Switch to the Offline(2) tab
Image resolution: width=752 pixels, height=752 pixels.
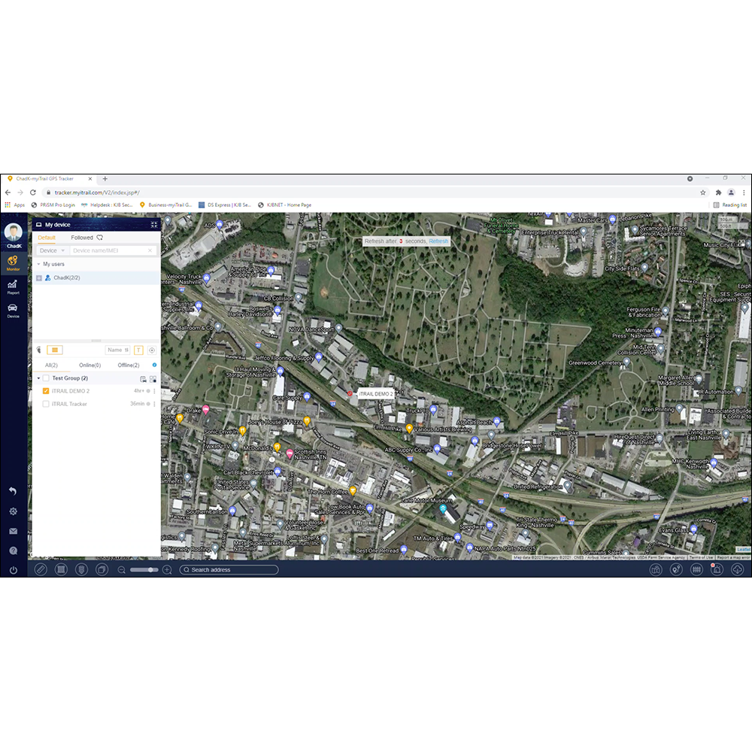pos(129,365)
